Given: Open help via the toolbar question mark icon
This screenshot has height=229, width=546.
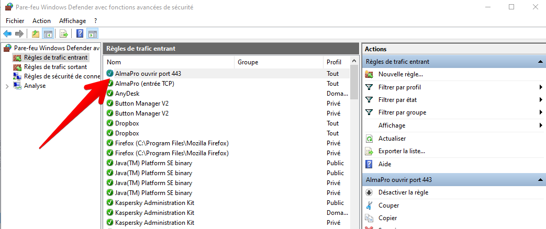Looking at the screenshot, I should pyautogui.click(x=80, y=33).
